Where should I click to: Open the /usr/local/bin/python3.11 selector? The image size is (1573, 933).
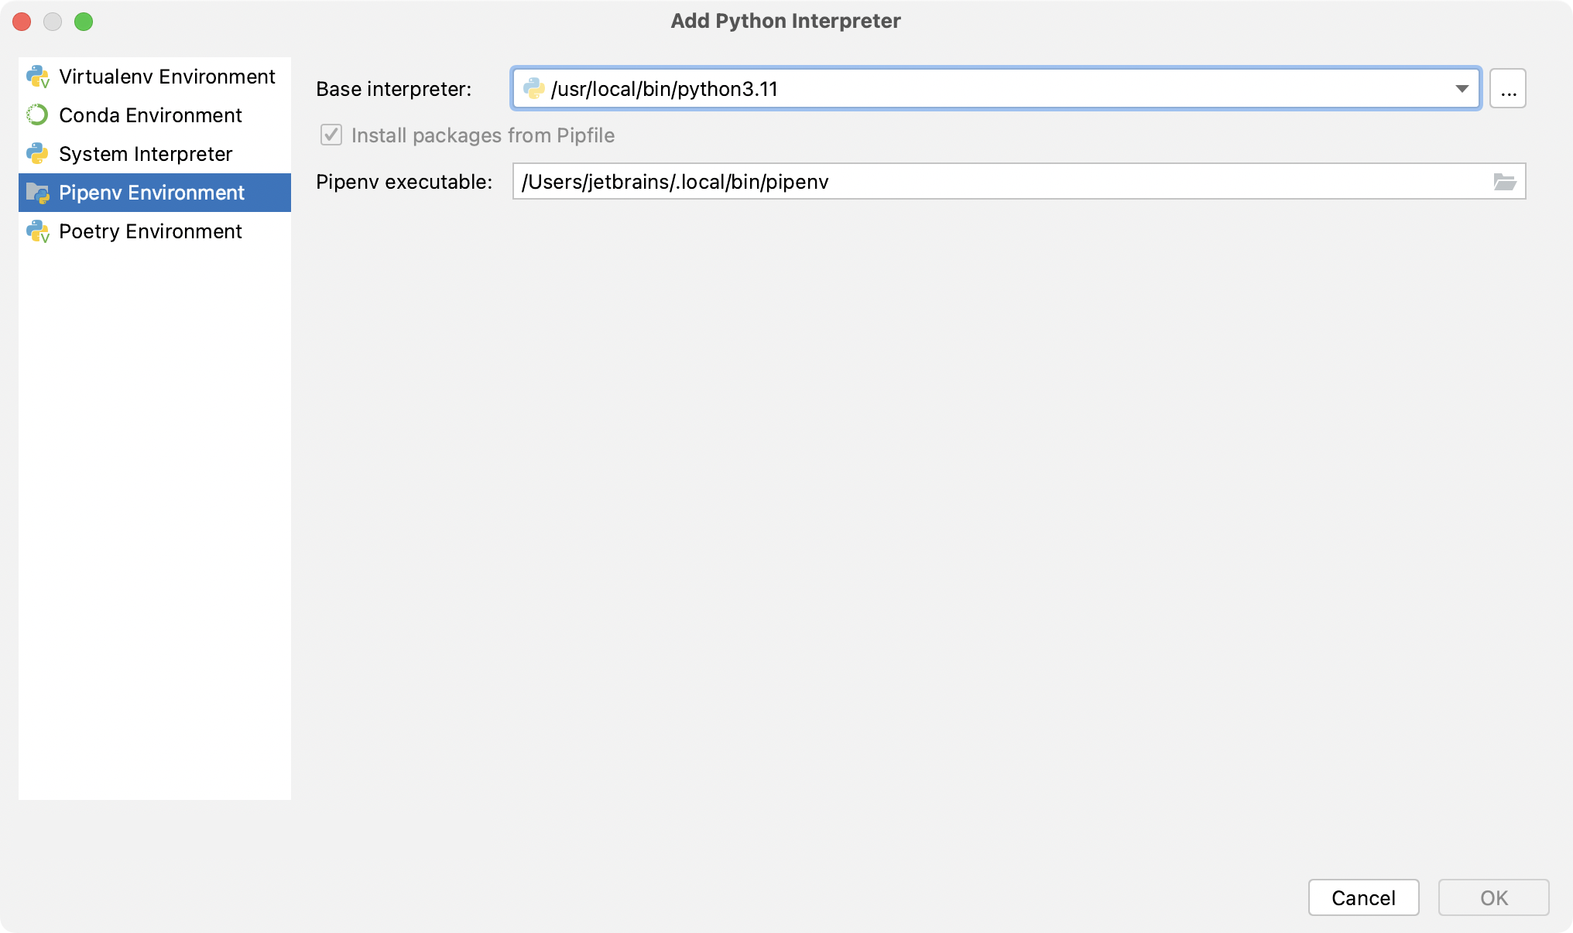click(1464, 89)
